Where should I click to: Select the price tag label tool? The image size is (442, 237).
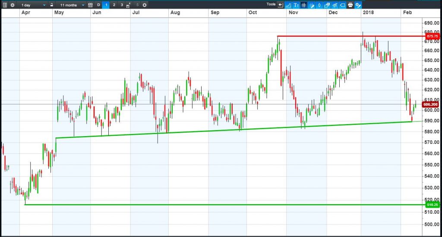[342, 5]
